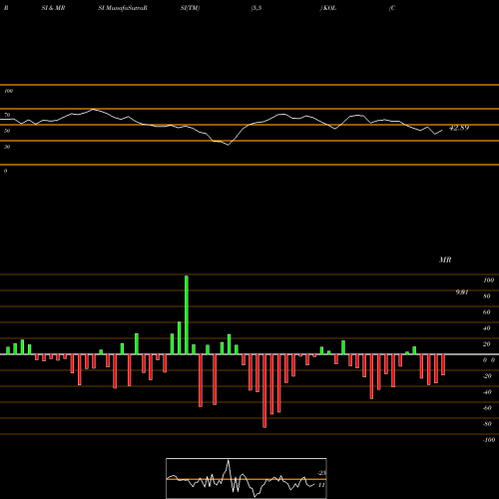Viewport: 499px width, 499px height.
Task: Click the -60 label on the MR scale
Action: tap(487, 408)
